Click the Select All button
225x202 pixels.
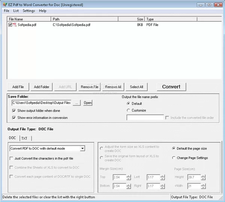tap(136, 87)
